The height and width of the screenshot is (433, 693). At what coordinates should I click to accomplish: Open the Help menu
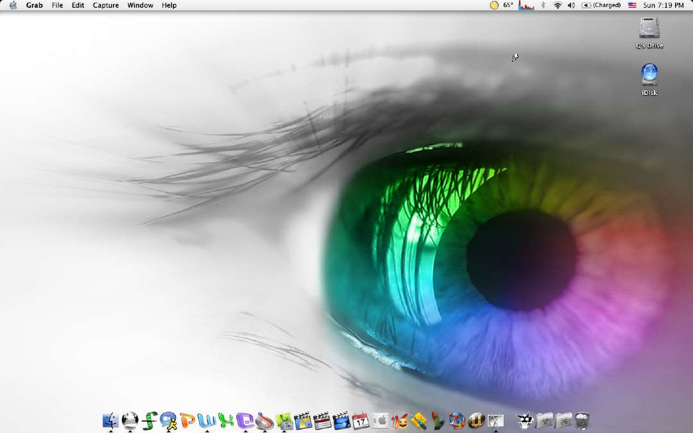click(x=169, y=5)
